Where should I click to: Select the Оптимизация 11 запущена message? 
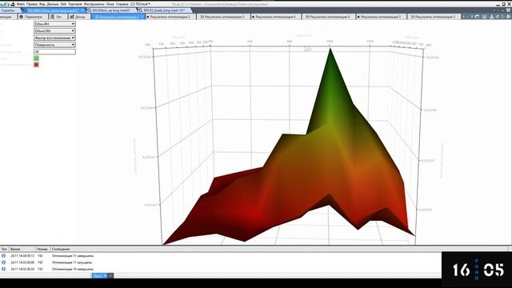pyautogui.click(x=72, y=262)
